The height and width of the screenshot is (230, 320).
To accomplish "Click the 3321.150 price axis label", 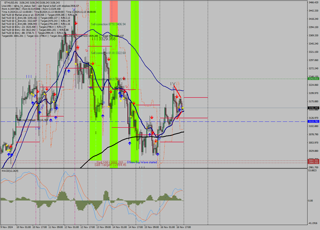I will pos(313,52).
